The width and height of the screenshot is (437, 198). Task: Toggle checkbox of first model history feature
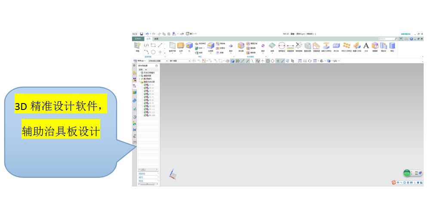[x=145, y=85]
